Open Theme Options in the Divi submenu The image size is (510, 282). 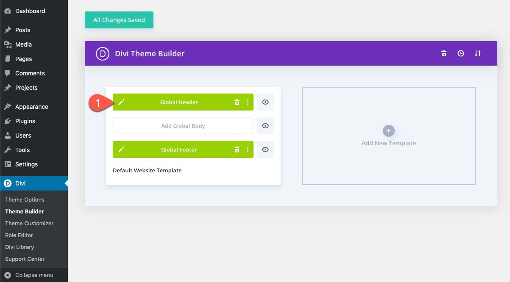25,199
